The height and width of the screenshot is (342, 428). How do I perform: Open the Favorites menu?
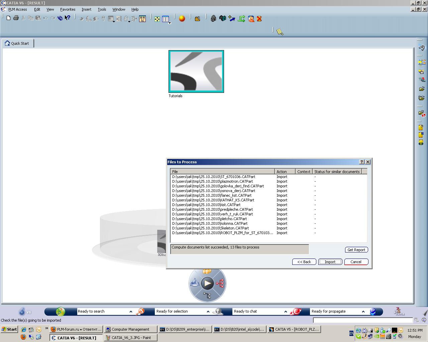pyautogui.click(x=68, y=9)
